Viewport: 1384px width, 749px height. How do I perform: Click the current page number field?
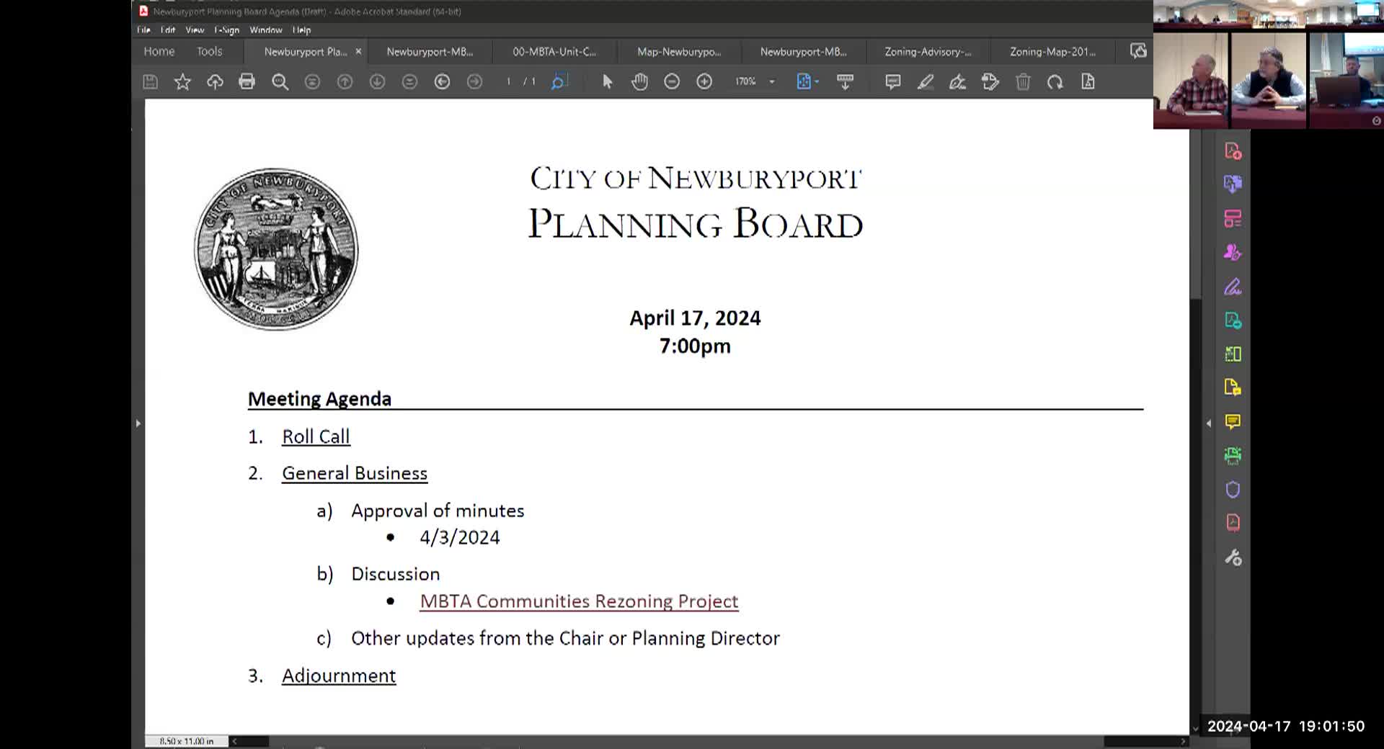(509, 82)
